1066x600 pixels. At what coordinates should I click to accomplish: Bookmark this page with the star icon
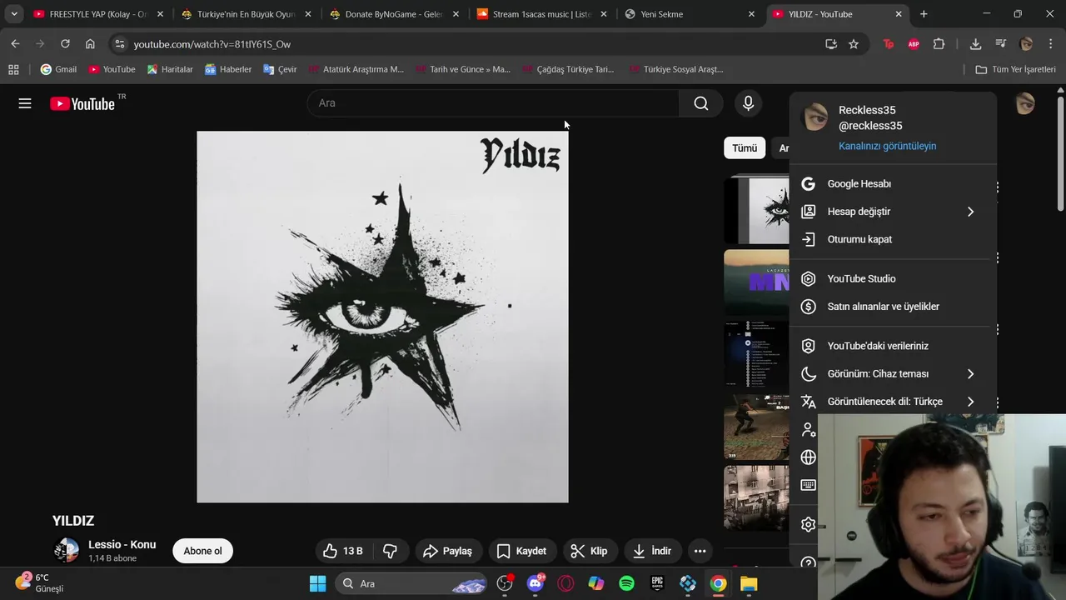[x=854, y=44]
